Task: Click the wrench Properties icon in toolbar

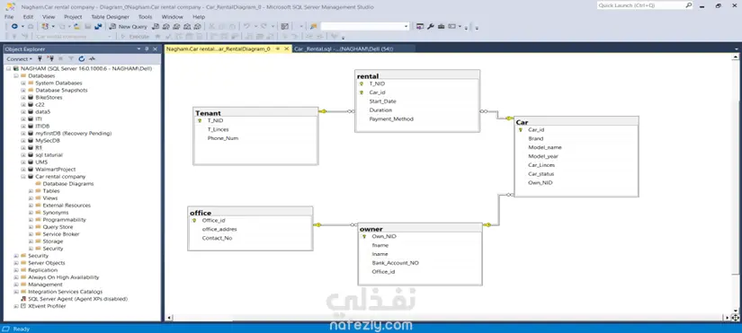Action: click(431, 26)
